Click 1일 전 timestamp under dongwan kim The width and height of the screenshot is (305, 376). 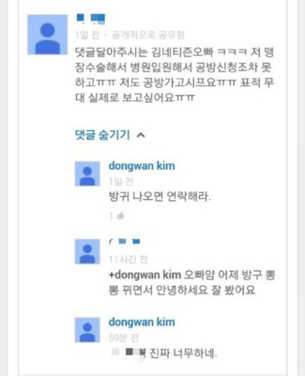pos(121,181)
